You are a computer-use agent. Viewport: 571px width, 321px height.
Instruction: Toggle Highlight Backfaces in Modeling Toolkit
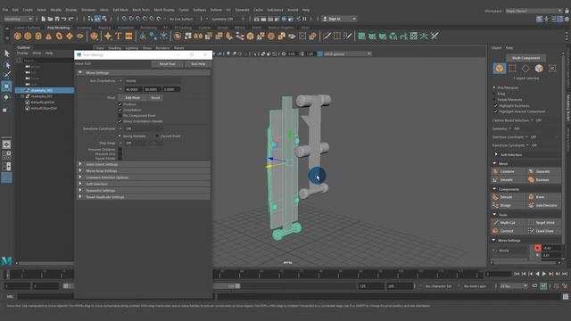(496, 106)
